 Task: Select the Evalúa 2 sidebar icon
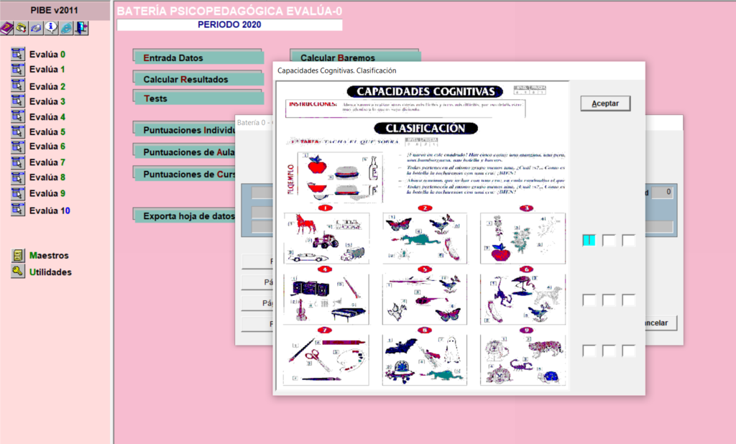coord(18,85)
